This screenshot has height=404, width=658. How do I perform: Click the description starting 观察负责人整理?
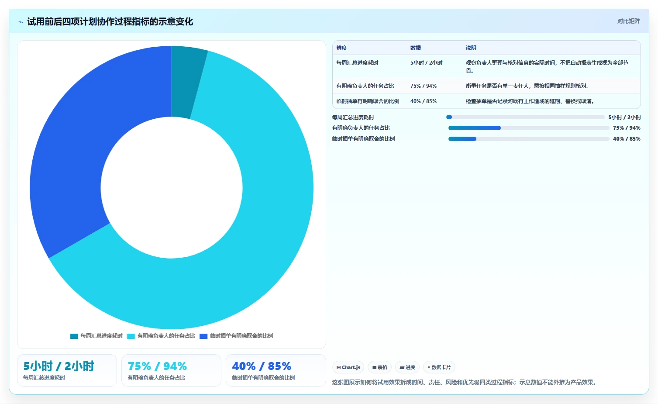[547, 66]
